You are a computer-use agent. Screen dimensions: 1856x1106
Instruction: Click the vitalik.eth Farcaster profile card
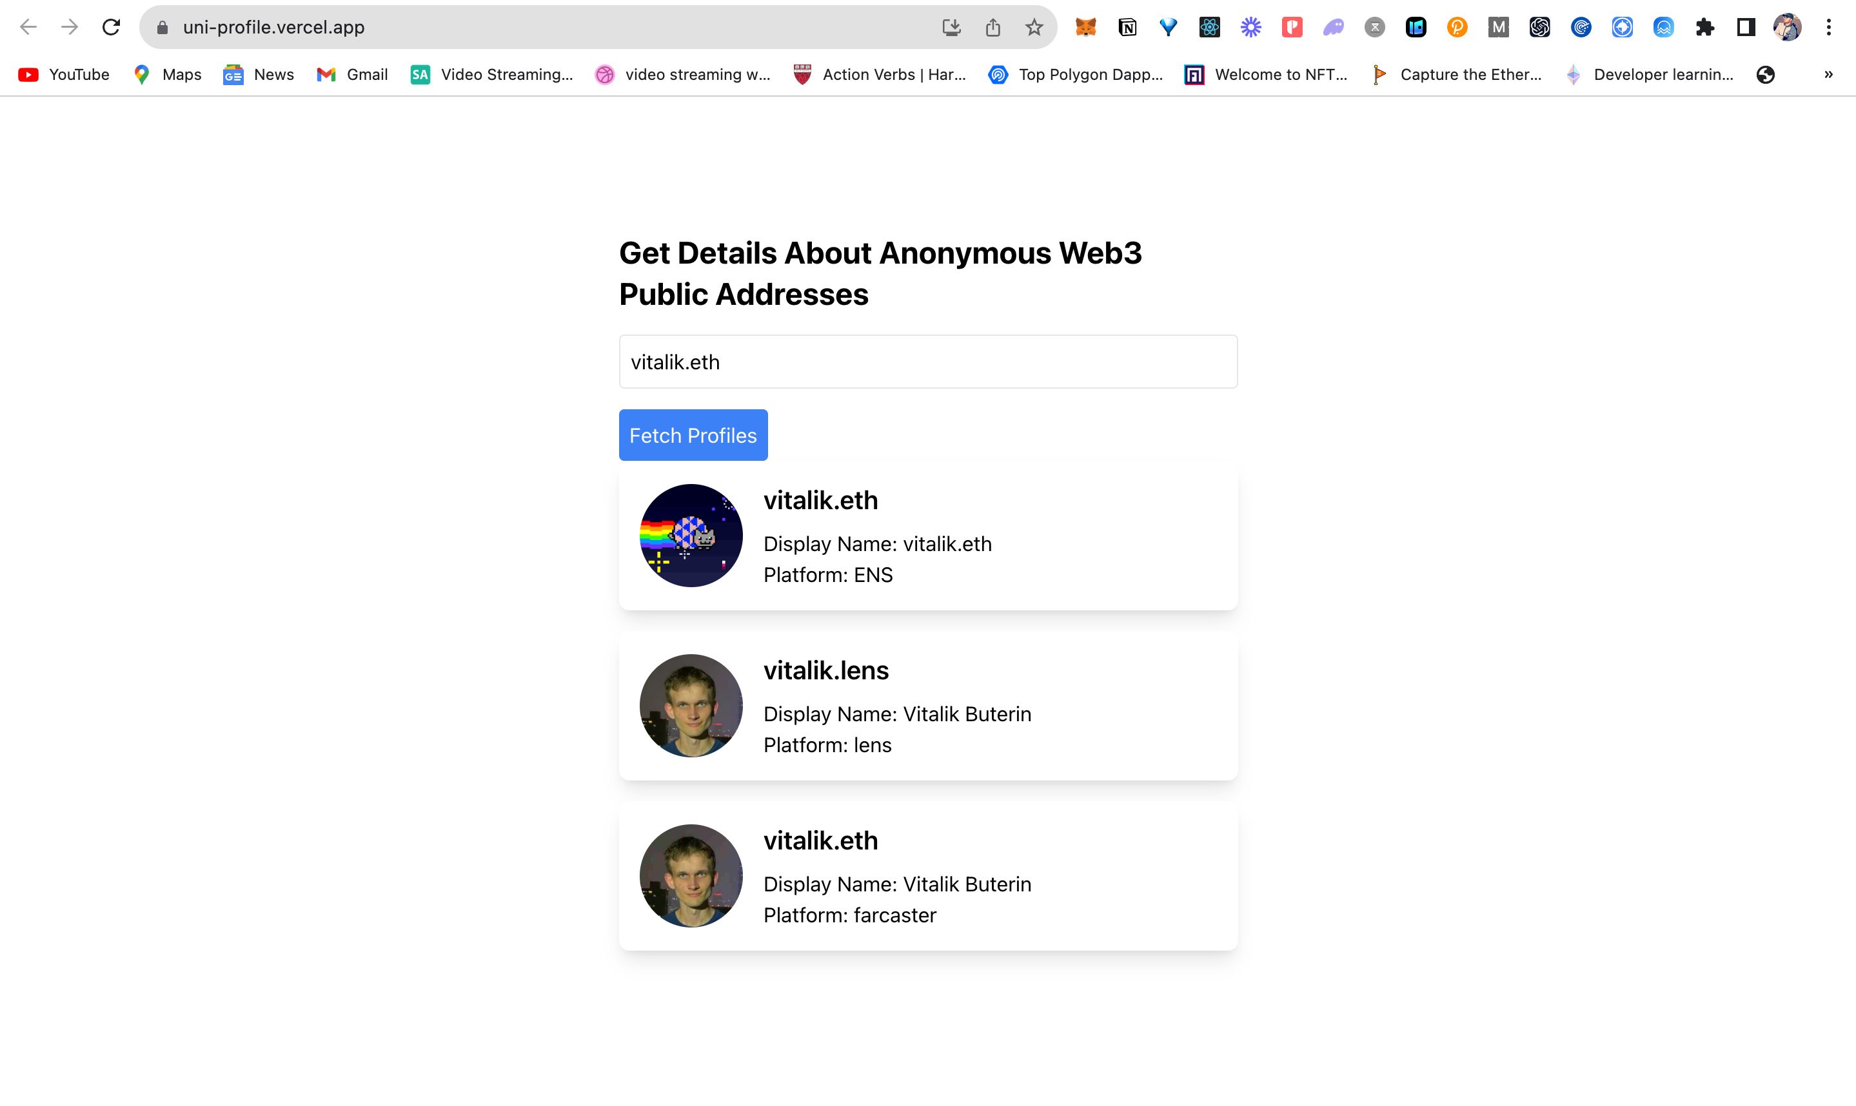click(927, 875)
